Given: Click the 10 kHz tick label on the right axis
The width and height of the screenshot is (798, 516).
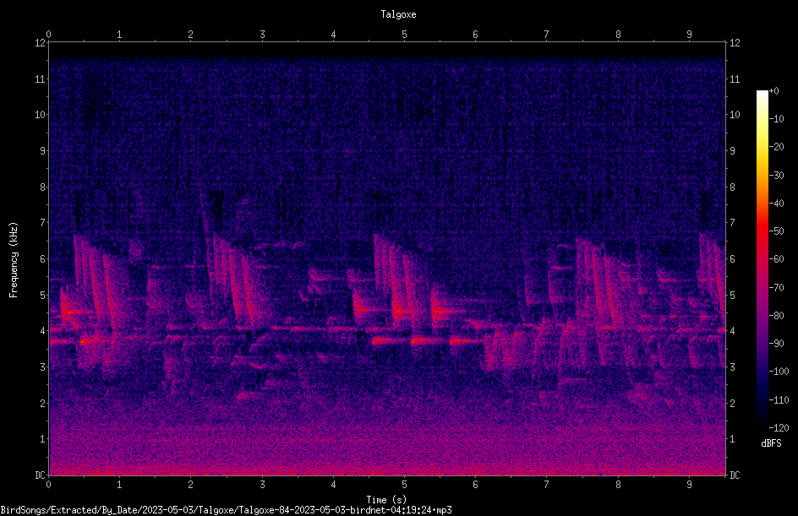Looking at the screenshot, I should pos(735,115).
